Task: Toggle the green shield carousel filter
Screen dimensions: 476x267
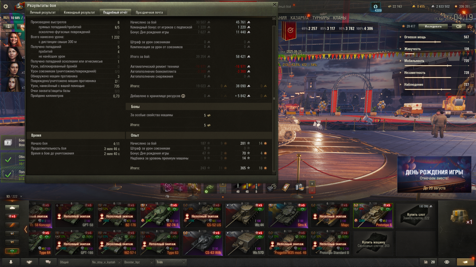Action: 13,251
